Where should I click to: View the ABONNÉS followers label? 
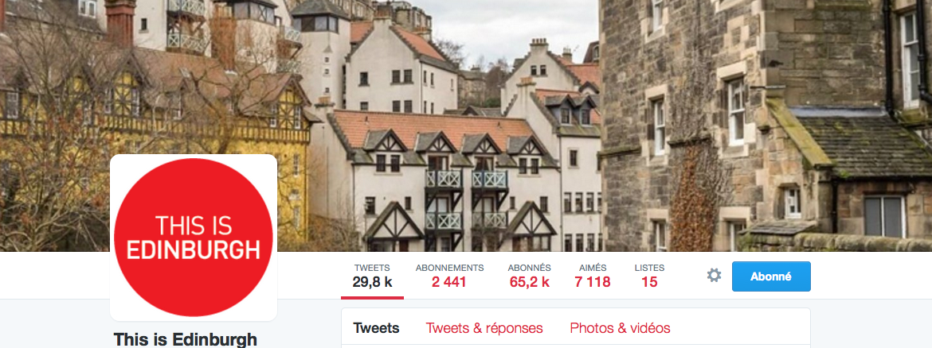tap(530, 268)
